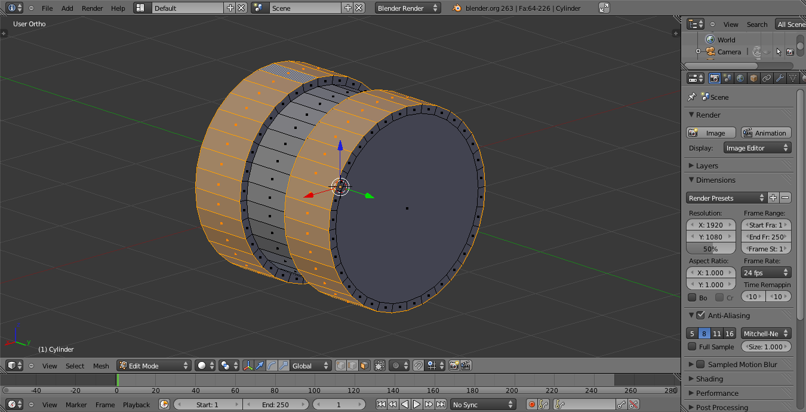Open the Render Presets dropdown
806x412 pixels.
click(726, 198)
